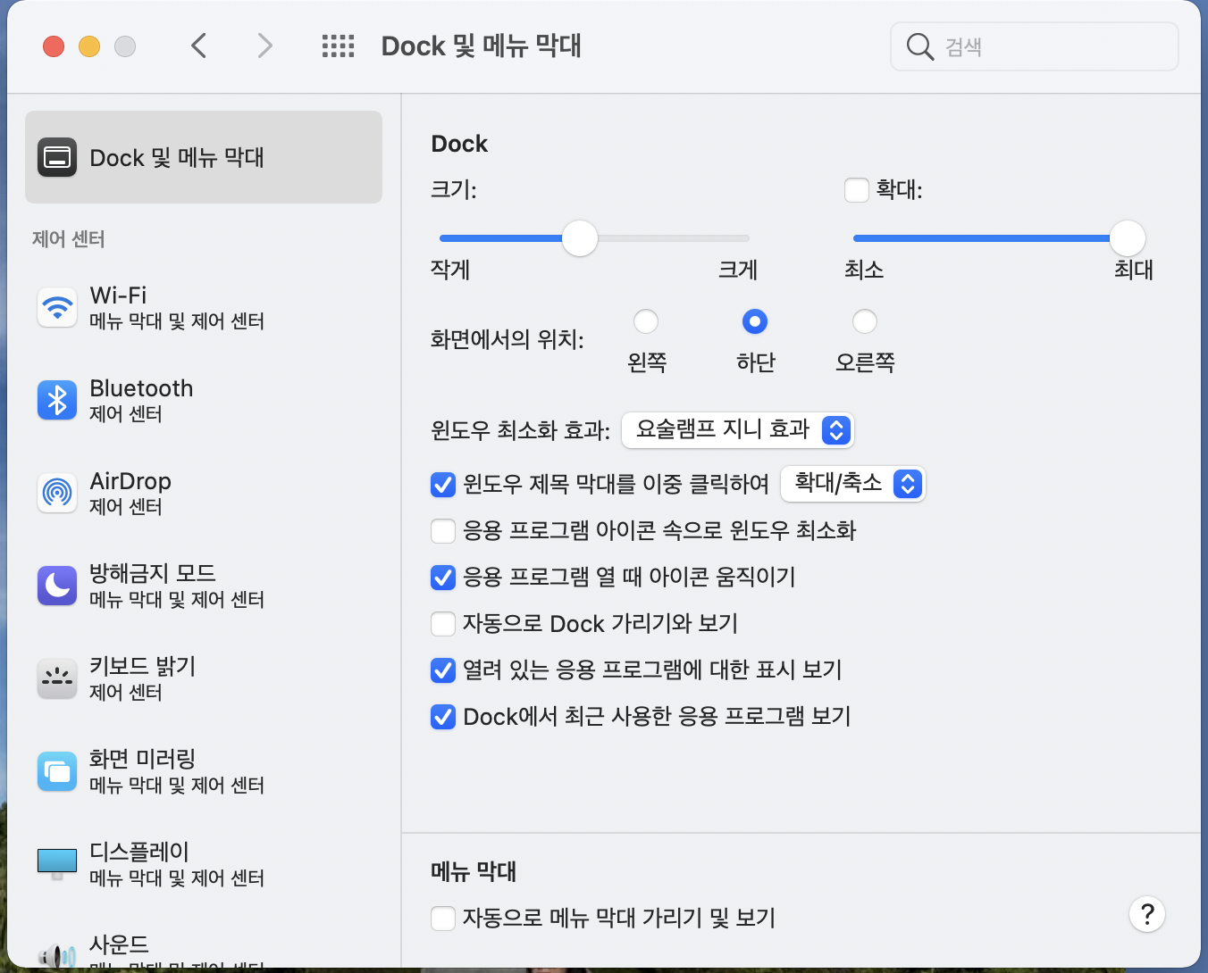This screenshot has width=1208, height=973.
Task: Click the search field 검색
Action: (1035, 46)
